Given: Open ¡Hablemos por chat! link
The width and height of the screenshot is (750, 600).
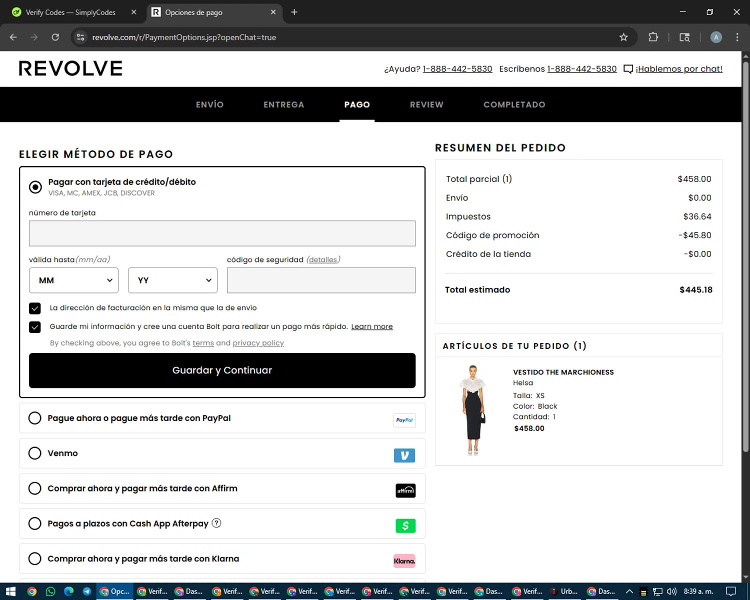Looking at the screenshot, I should (x=679, y=69).
